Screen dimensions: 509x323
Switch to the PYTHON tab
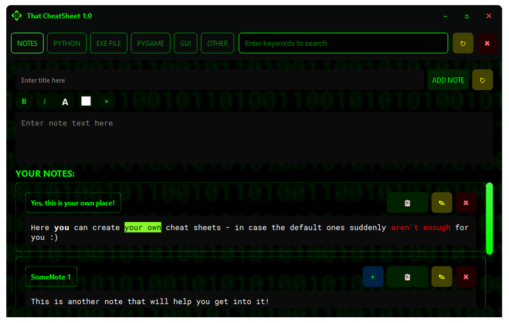click(x=67, y=43)
